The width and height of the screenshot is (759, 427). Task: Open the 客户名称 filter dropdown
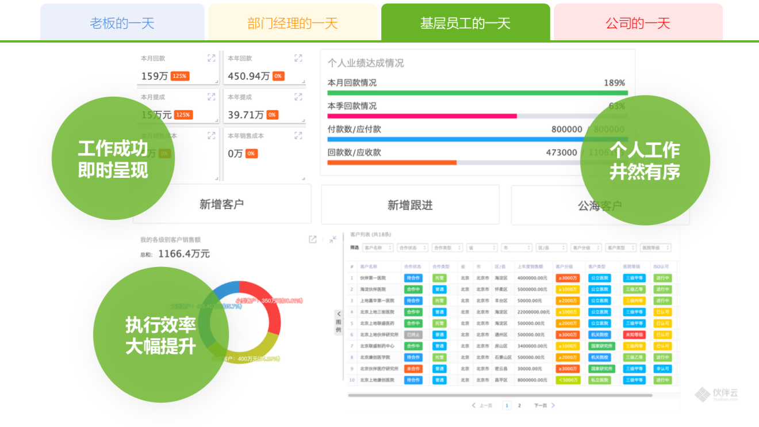click(x=378, y=248)
